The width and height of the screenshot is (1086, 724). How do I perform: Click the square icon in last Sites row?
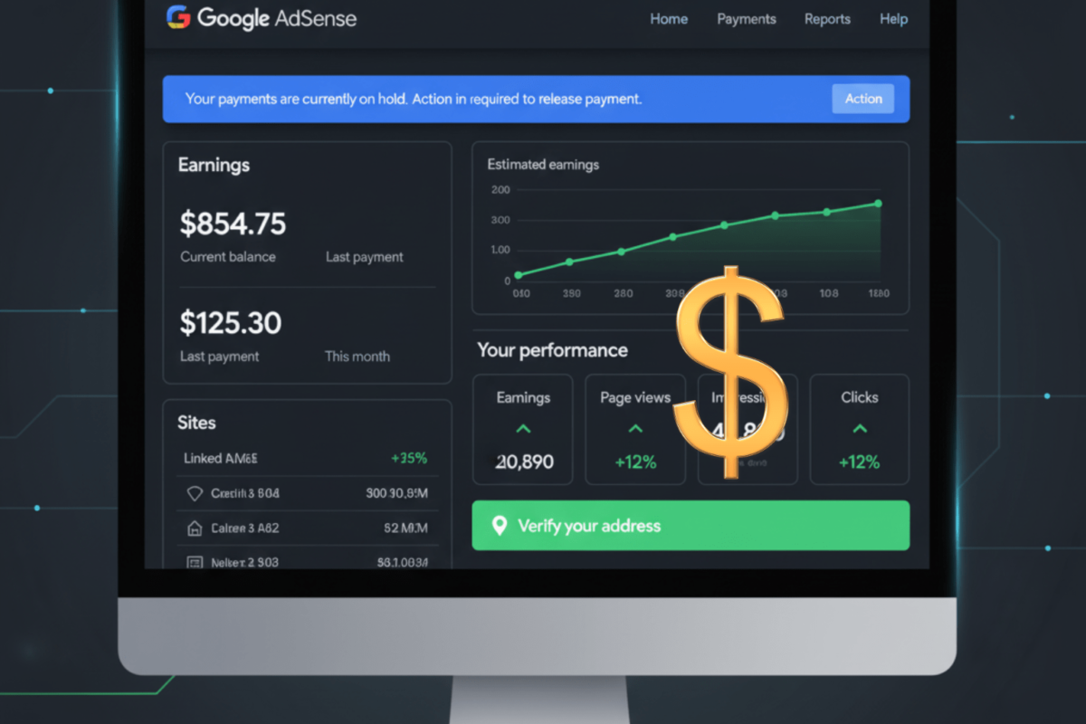pos(194,562)
